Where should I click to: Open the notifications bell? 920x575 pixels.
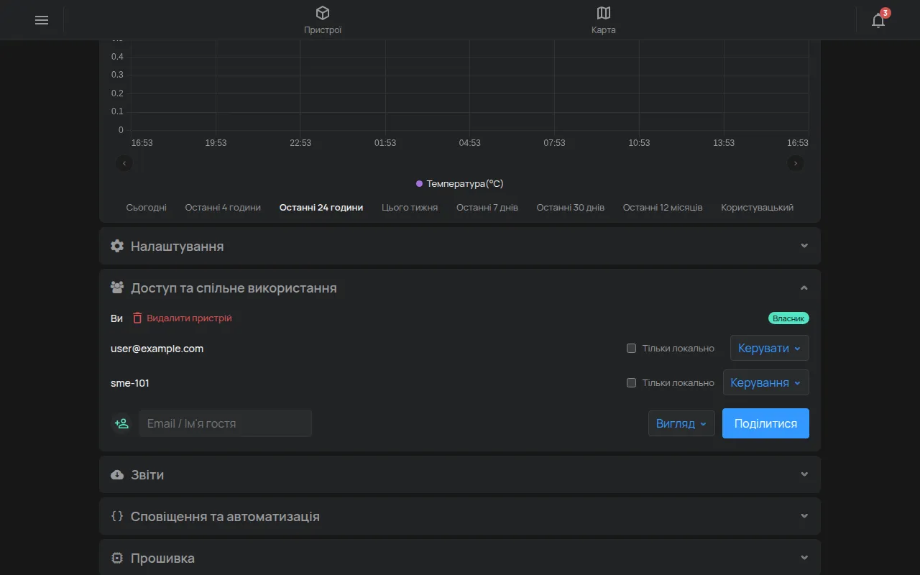pyautogui.click(x=878, y=20)
